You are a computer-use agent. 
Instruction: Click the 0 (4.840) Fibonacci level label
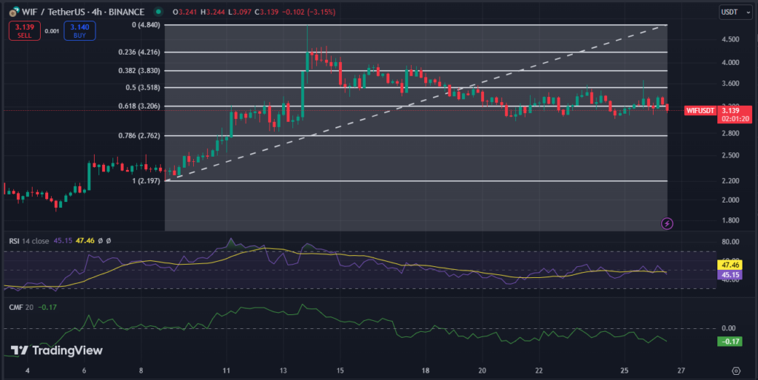pos(146,24)
